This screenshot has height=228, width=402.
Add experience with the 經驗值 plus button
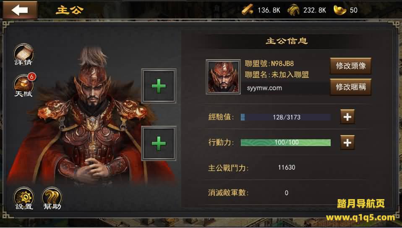pos(347,117)
